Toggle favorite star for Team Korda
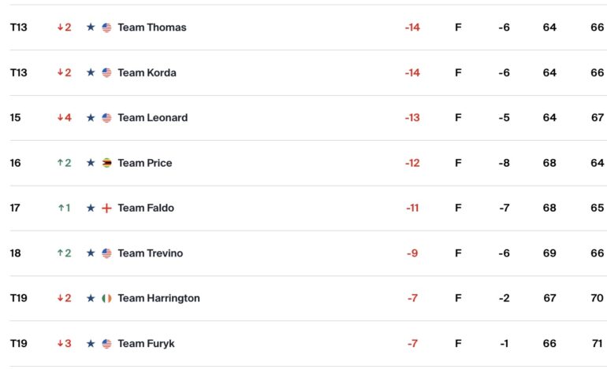607x369 pixels. 91,72
